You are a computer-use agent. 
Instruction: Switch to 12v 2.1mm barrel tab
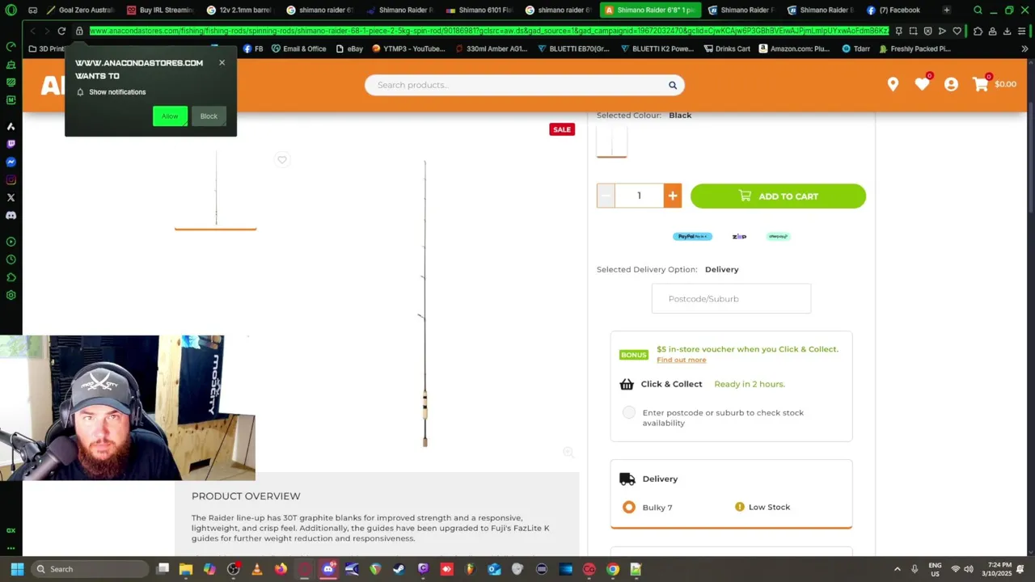pyautogui.click(x=239, y=11)
